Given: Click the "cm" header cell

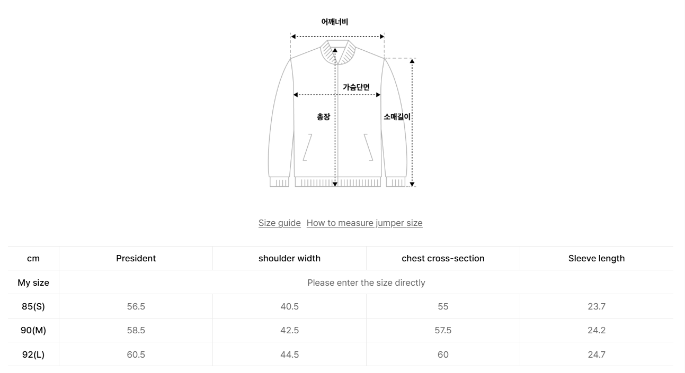Looking at the screenshot, I should click(33, 258).
